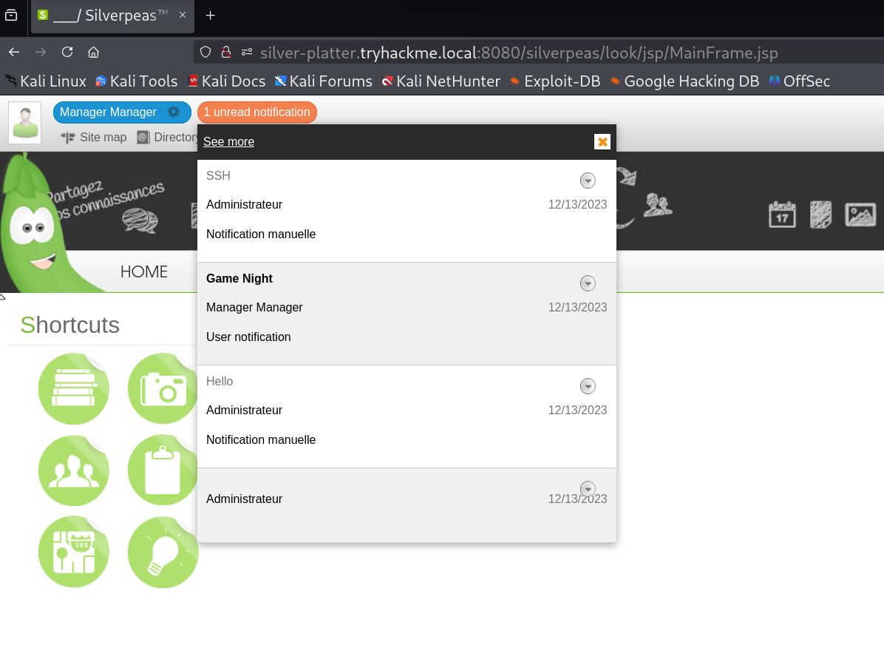
Task: Open the camera photo shortcut
Action: click(163, 389)
